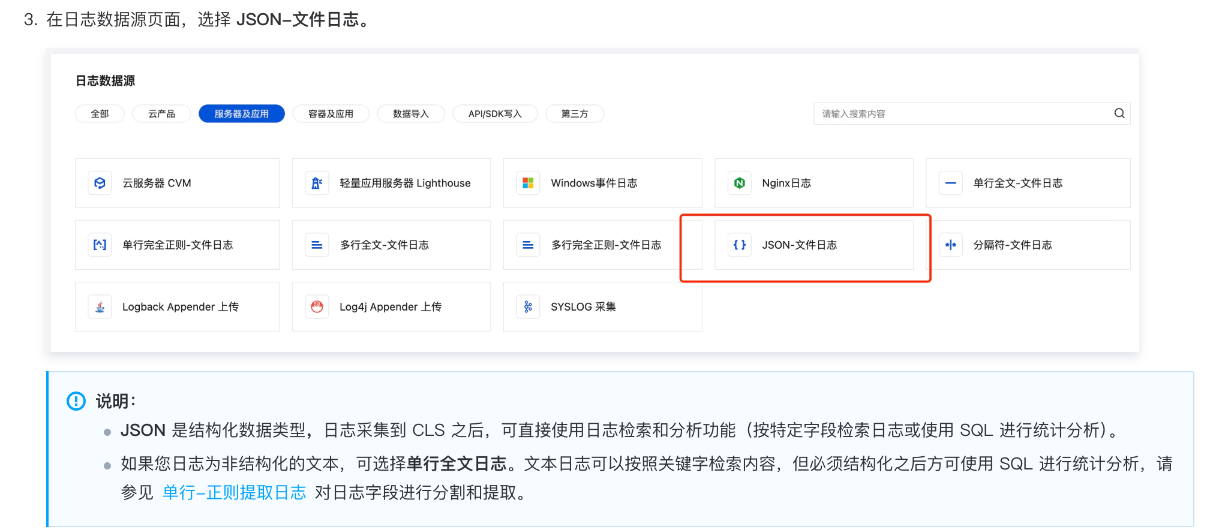Choose the 多行完全正则-文件日志 card

coord(602,245)
